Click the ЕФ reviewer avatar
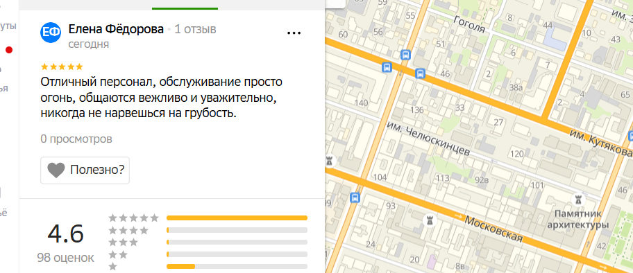The width and height of the screenshot is (633, 273). point(51,33)
